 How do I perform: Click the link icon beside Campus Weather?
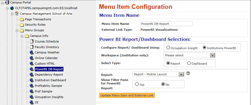[x=32, y=52]
